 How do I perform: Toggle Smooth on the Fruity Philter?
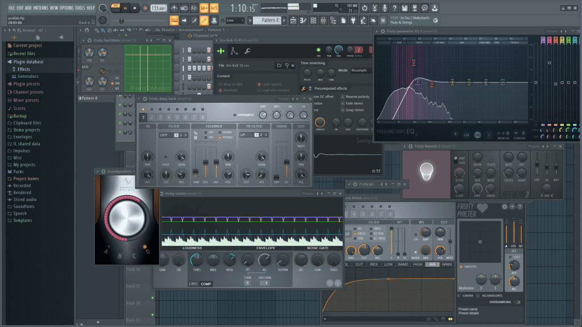click(461, 267)
